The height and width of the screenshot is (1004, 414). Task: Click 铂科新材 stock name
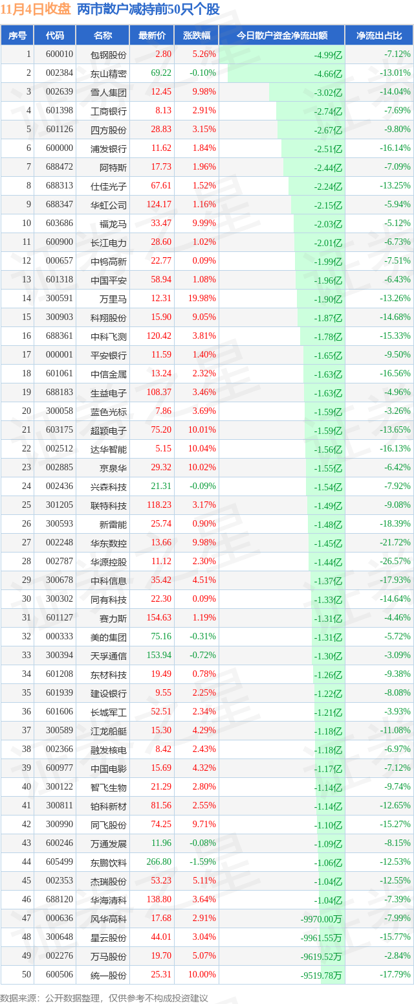point(110,806)
